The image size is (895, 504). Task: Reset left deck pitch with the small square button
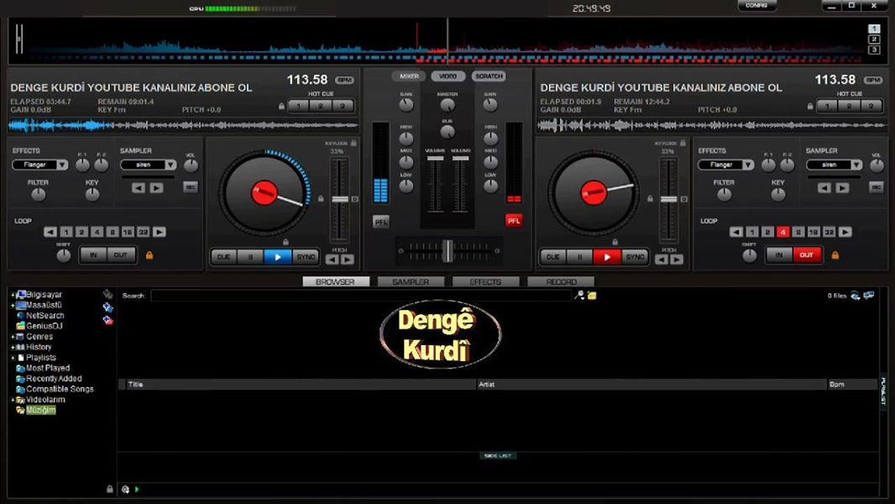(355, 199)
